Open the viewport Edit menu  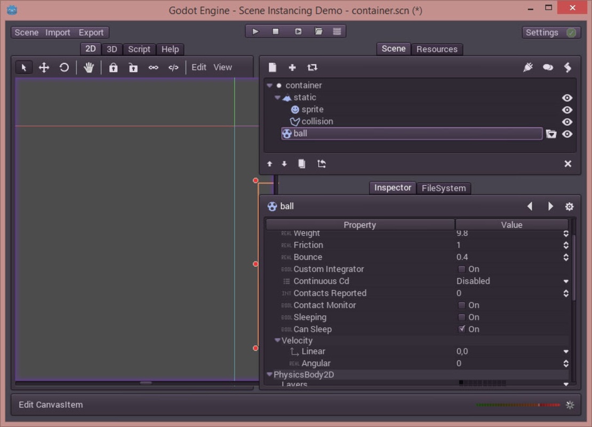[198, 67]
